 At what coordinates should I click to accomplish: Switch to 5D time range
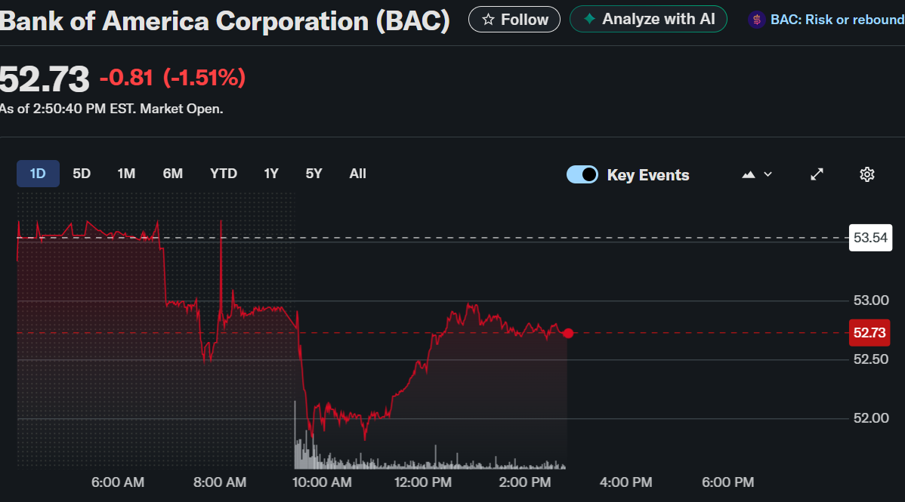82,174
